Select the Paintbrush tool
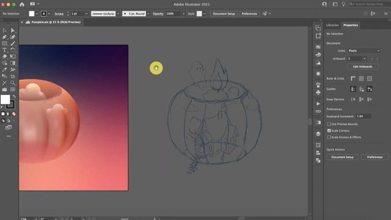The image size is (391, 220). (x=12, y=43)
